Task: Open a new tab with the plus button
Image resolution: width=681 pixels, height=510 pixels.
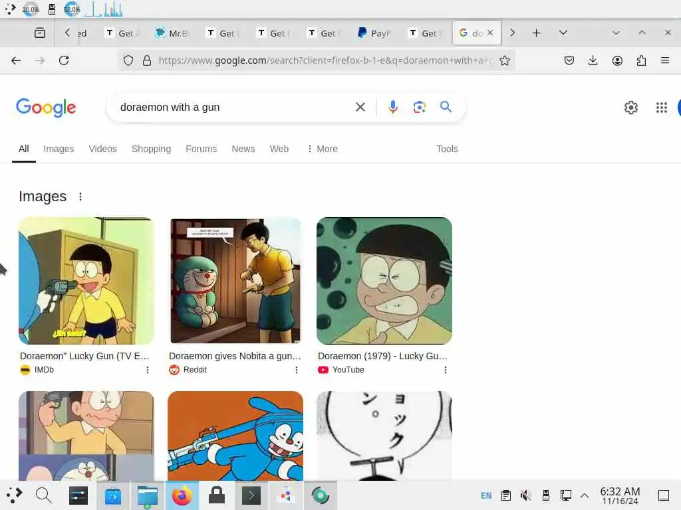Action: (537, 33)
